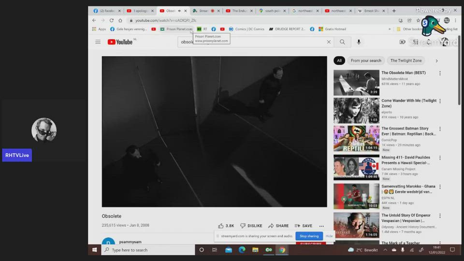Like the video with thumbs up
Viewport: 464px width, 261px height.
(x=226, y=226)
